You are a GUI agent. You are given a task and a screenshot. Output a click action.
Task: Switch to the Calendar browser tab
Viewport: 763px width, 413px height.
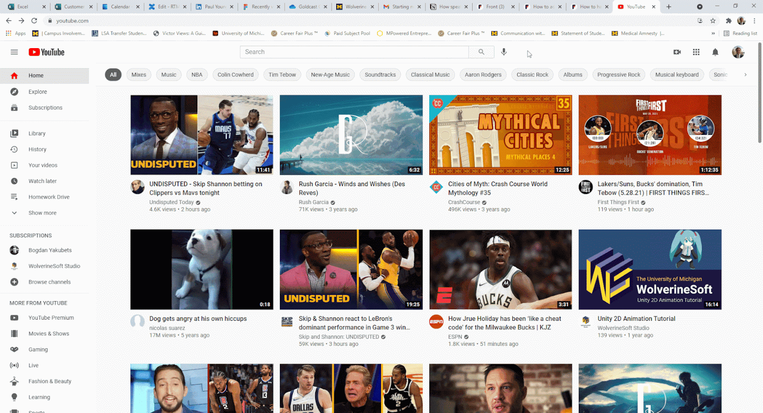120,7
